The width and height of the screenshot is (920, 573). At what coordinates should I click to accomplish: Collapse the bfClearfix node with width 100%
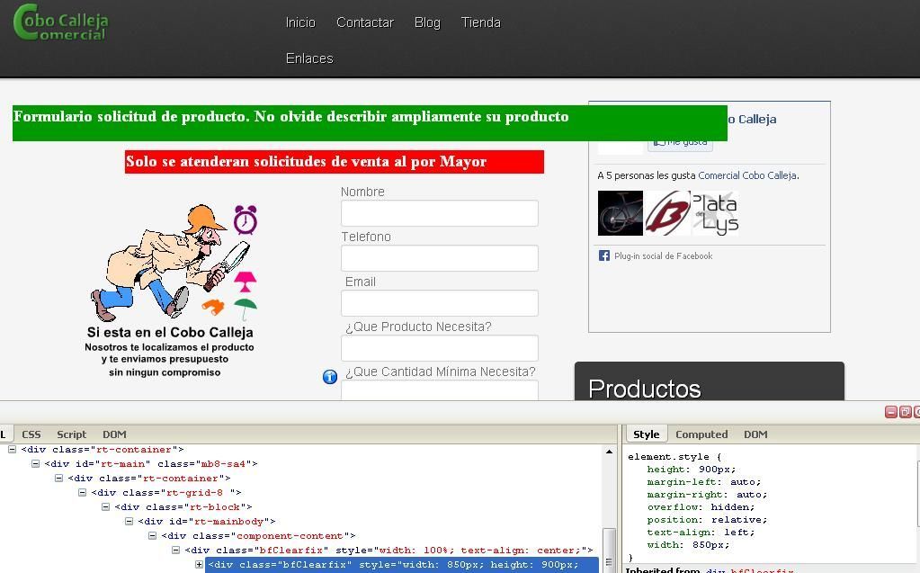pos(176,550)
